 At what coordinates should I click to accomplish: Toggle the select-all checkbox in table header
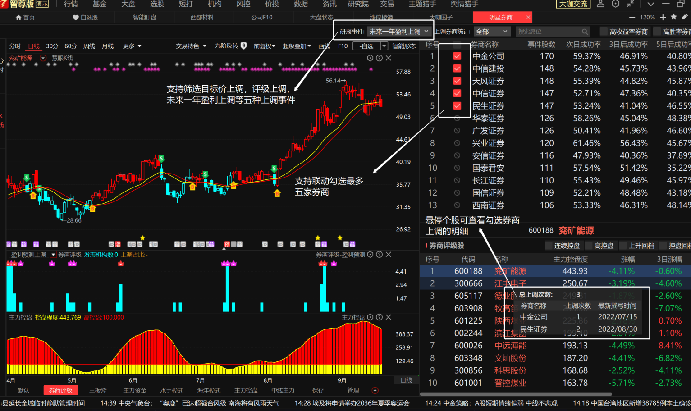[x=457, y=45]
